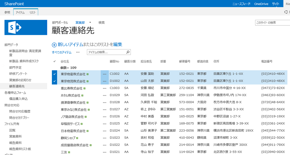This screenshot has height=155, width=290.
Task: Uncheck the 東京物産株式会社 row checkbox
Action: click(x=54, y=74)
